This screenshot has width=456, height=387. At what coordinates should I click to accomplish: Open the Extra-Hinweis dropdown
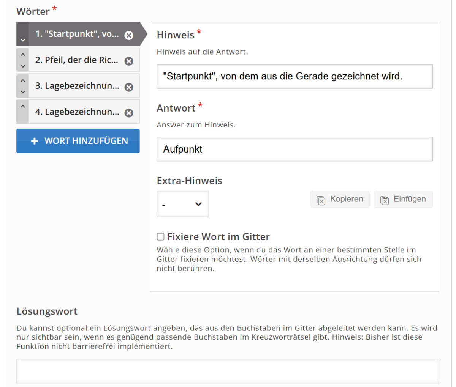183,204
